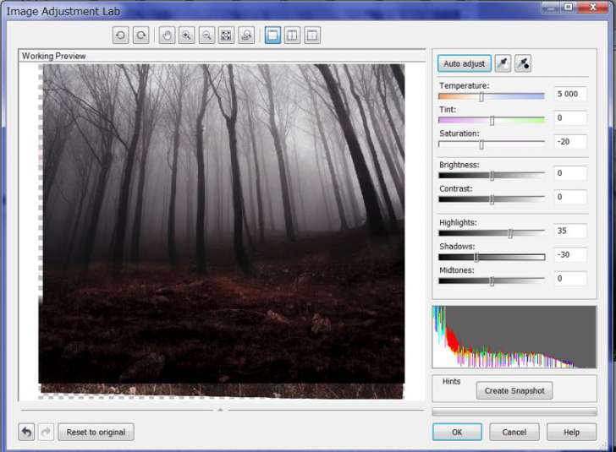Pick the Select White Point eyedropper
This screenshot has width=616, height=452.
coord(503,63)
